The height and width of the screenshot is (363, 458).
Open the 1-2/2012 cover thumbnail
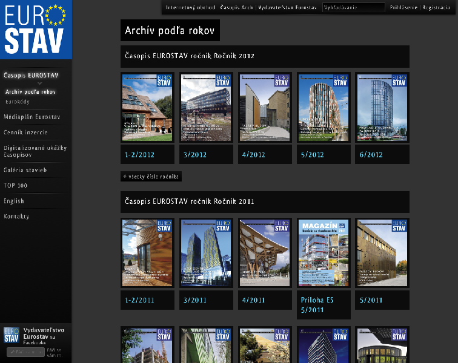point(147,107)
